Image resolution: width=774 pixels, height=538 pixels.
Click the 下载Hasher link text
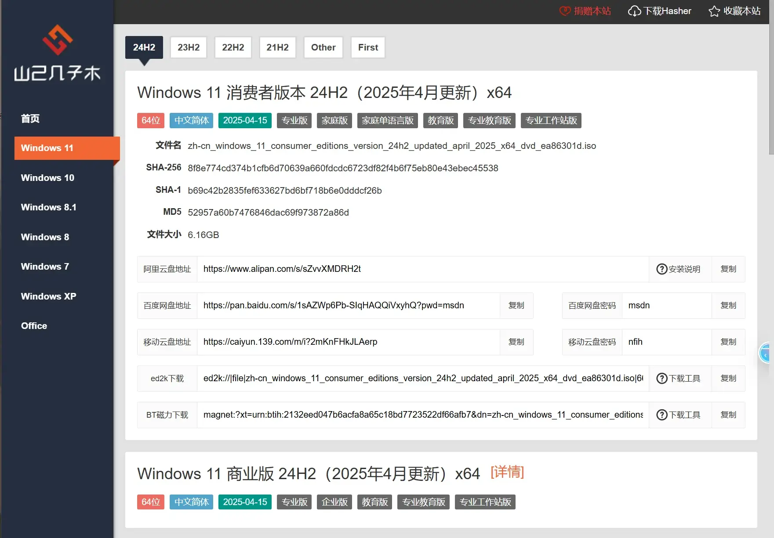[667, 11]
